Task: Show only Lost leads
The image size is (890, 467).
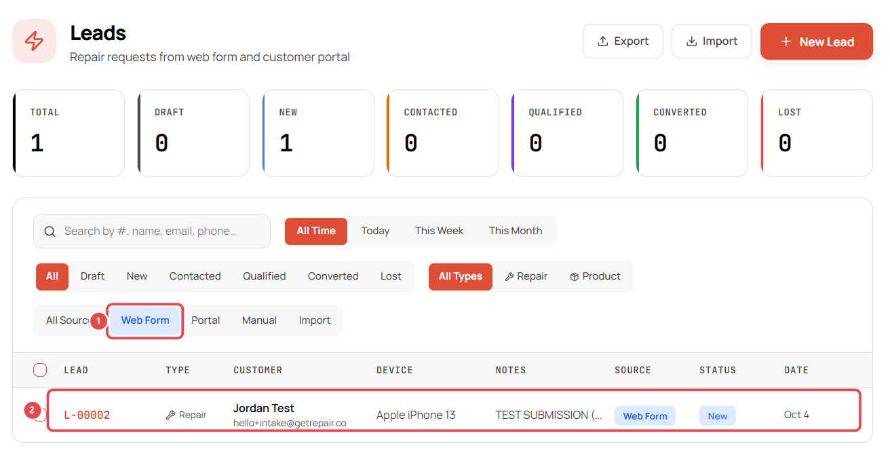Action: point(391,276)
